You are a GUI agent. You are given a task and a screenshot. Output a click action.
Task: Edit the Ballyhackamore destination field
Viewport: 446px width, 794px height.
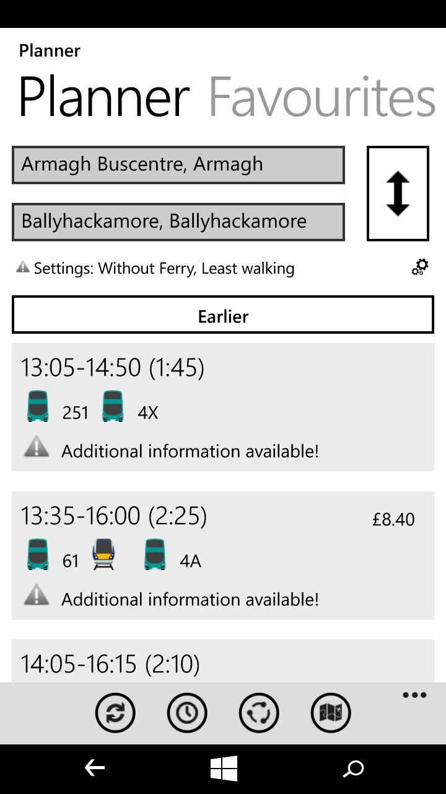pos(178,221)
